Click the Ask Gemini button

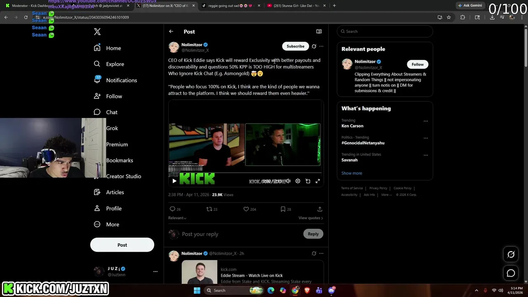470,5
